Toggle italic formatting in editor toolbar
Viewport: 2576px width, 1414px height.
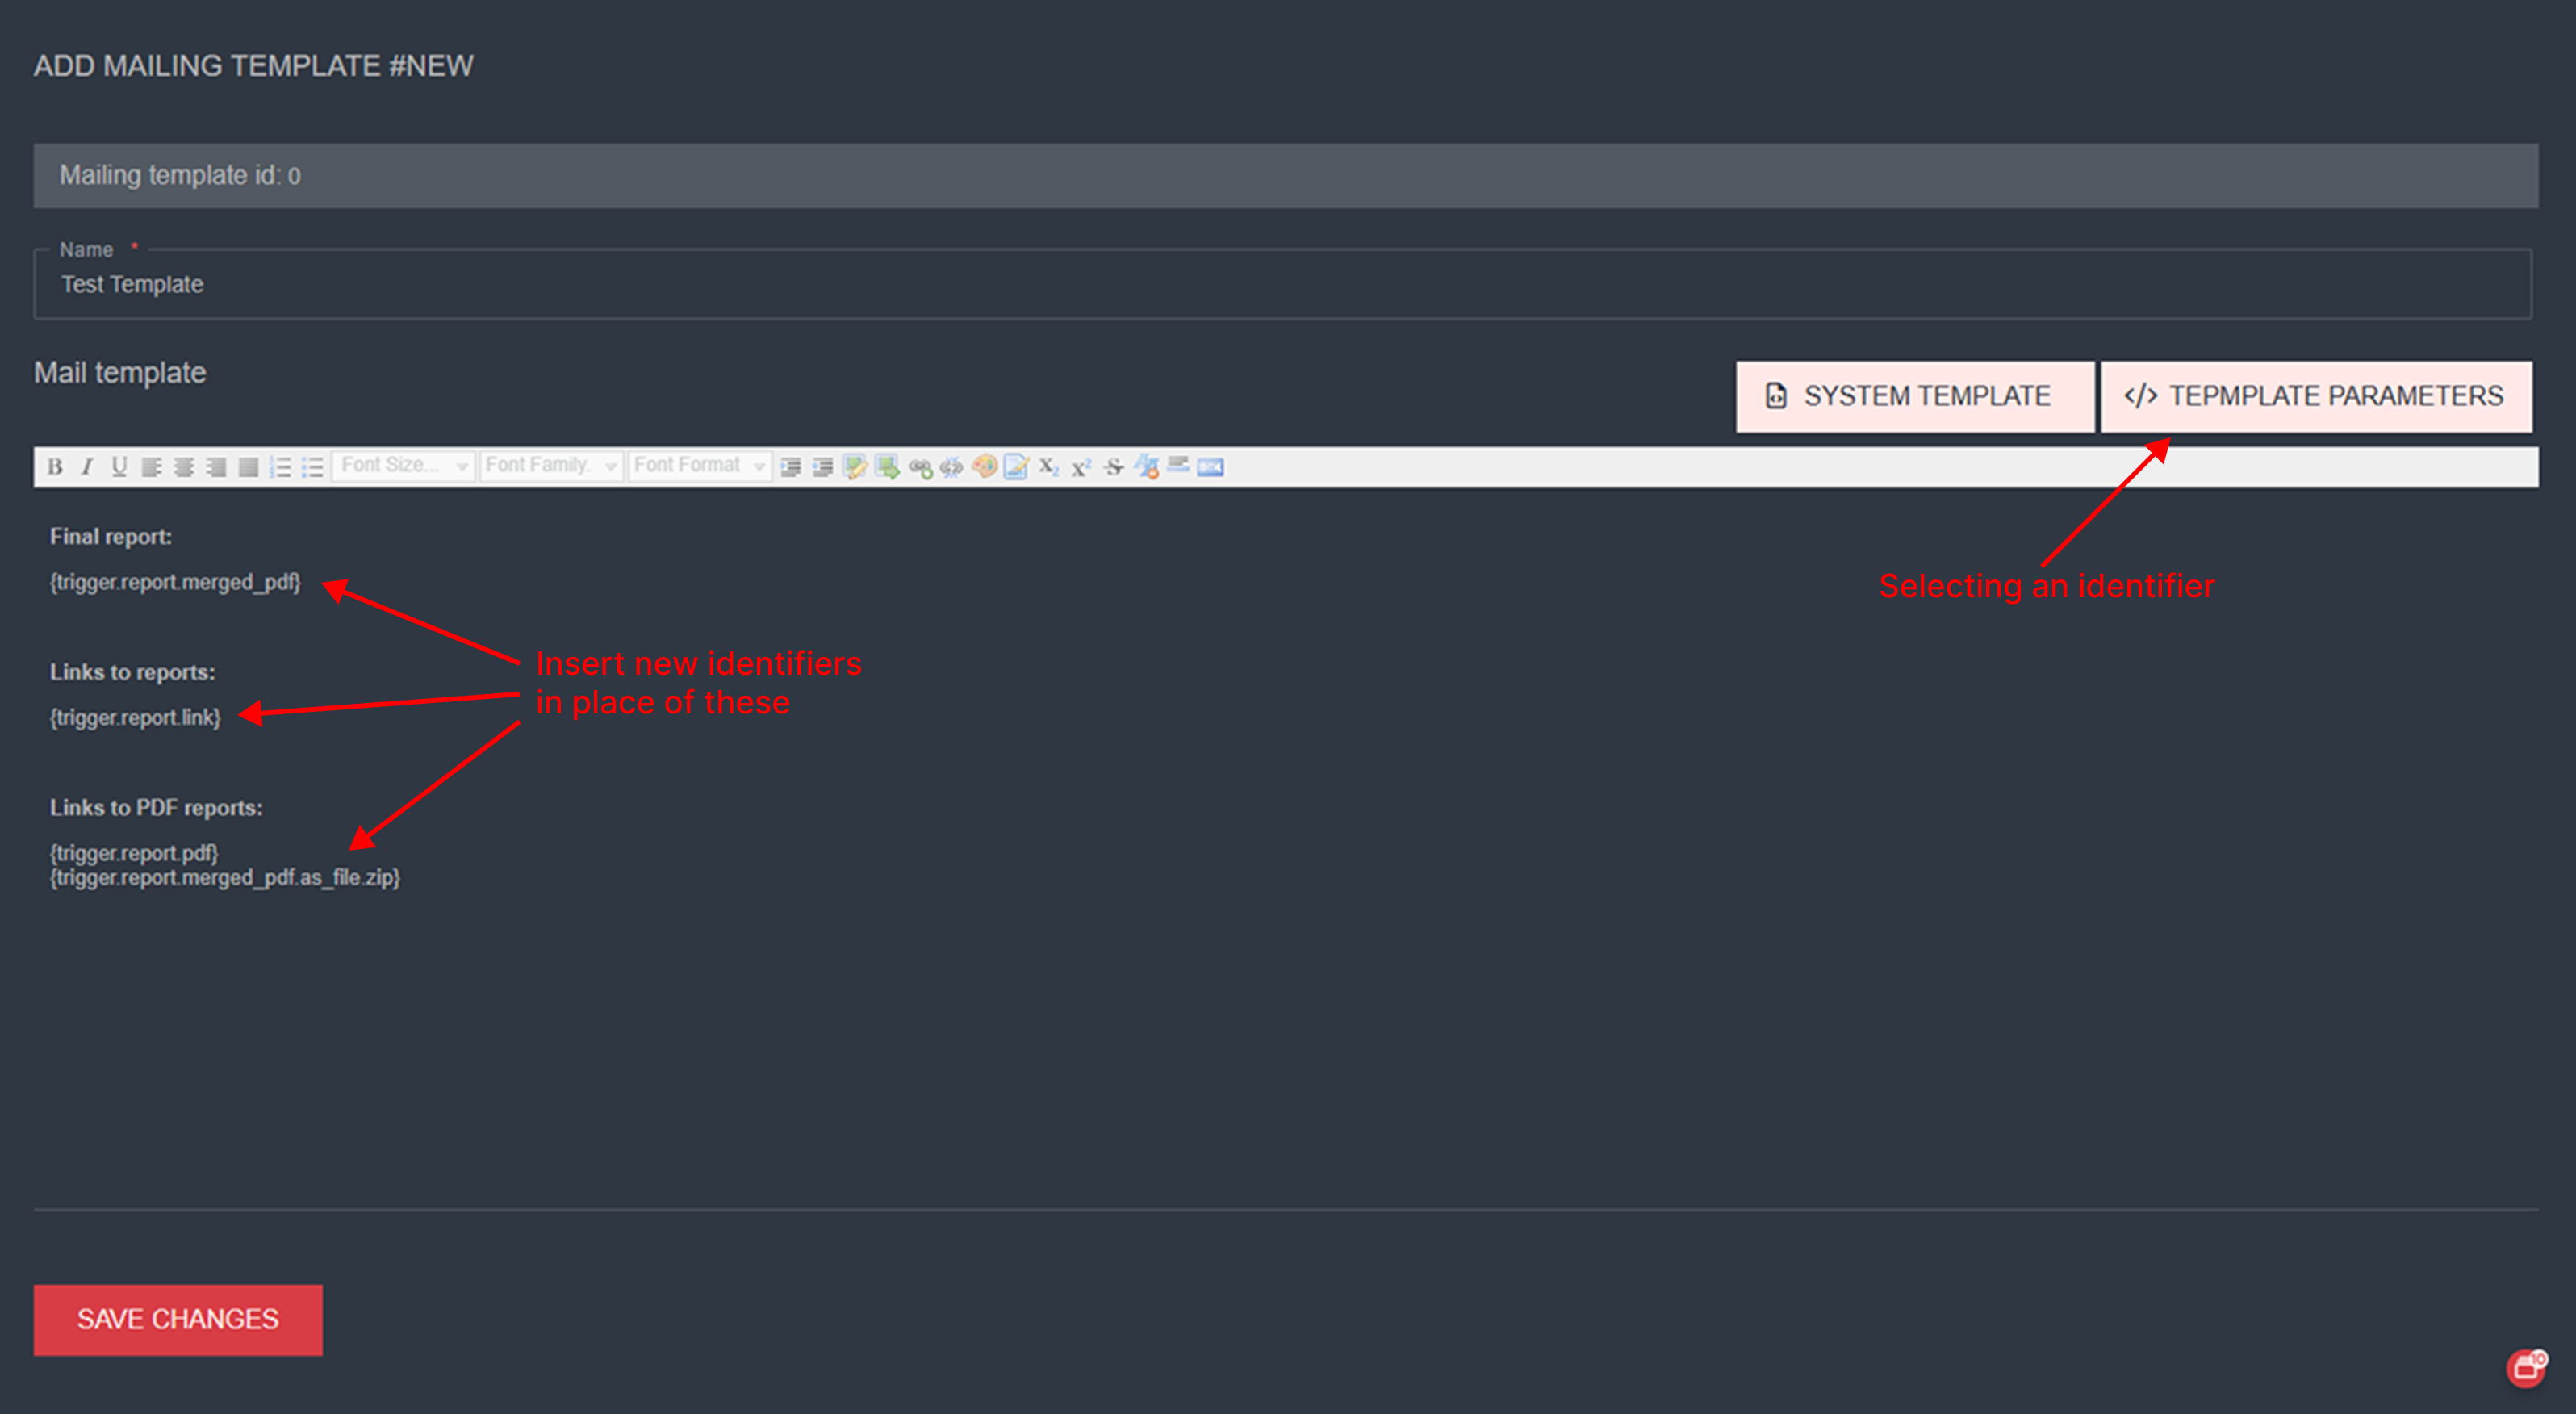pyautogui.click(x=87, y=467)
